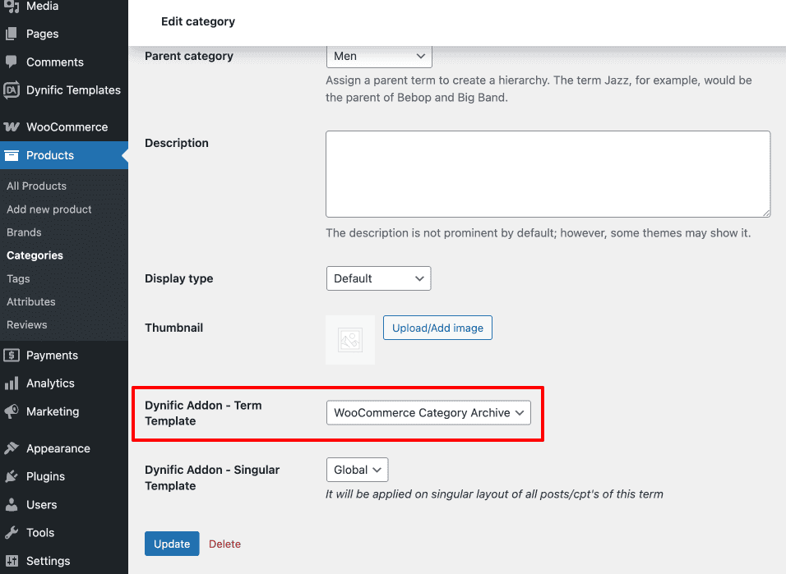Click the Payments dollar icon
This screenshot has height=574, width=786.
click(12, 355)
